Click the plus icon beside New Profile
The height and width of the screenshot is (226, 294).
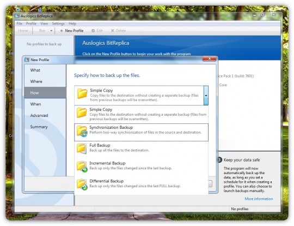point(62,31)
